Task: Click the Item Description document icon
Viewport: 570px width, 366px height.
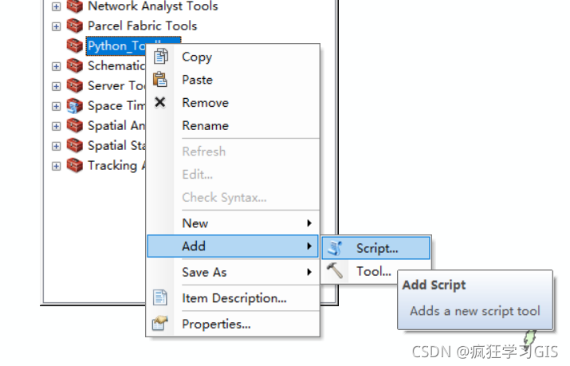Action: click(160, 298)
